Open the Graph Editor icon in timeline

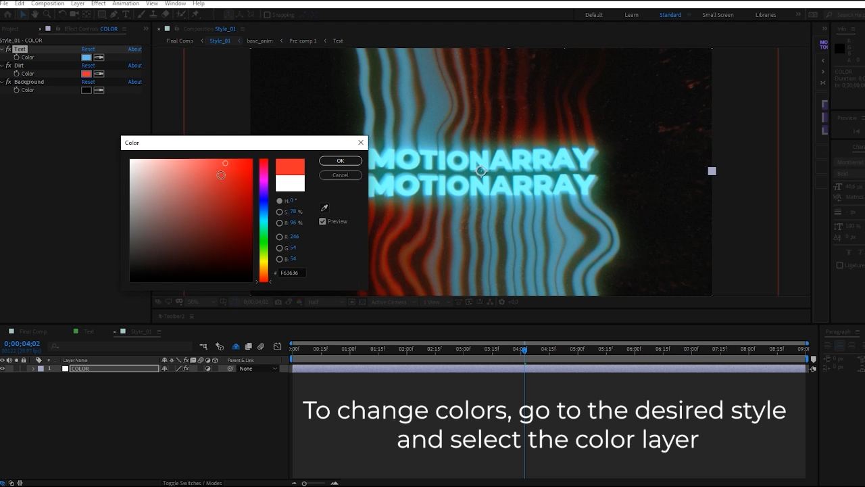click(277, 347)
